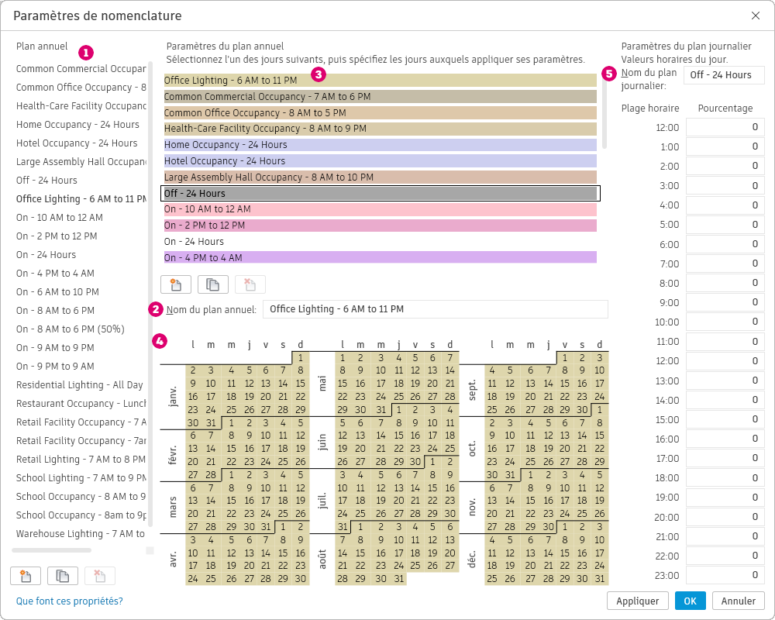Close the Paramètres de nomenclature dialog

(755, 15)
